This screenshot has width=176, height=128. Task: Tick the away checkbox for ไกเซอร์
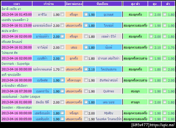[86, 25]
